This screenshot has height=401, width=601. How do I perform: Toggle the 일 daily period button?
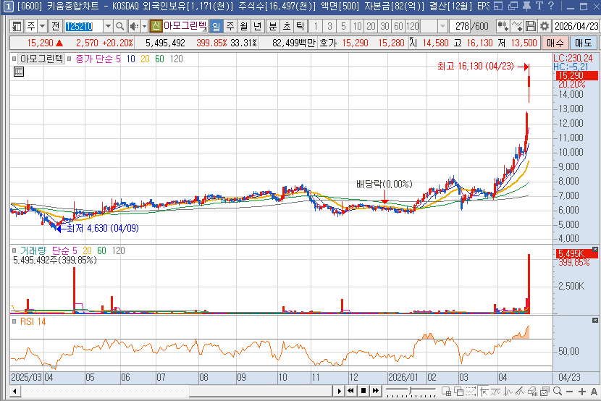tap(217, 27)
